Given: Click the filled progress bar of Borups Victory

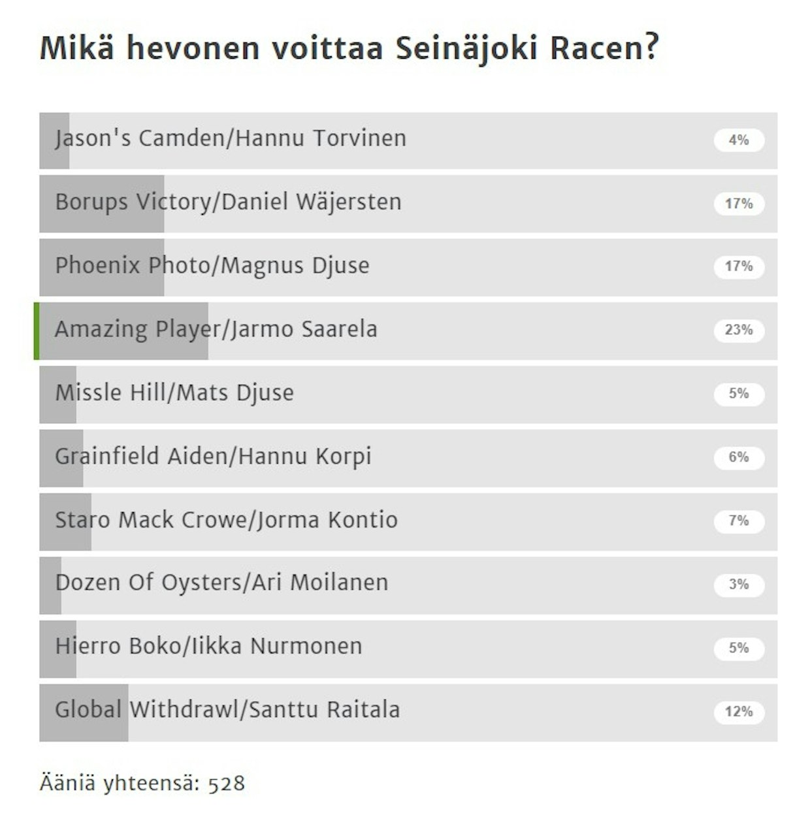Looking at the screenshot, I should click(102, 204).
